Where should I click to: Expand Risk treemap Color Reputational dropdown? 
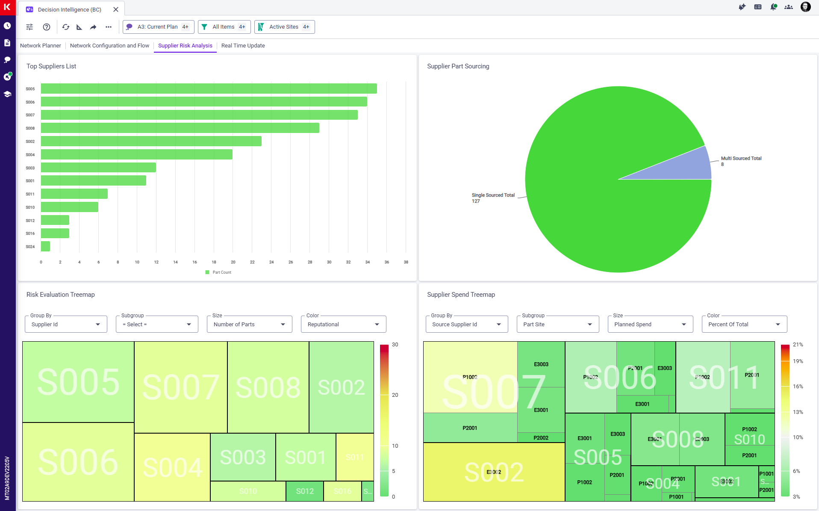(343, 325)
